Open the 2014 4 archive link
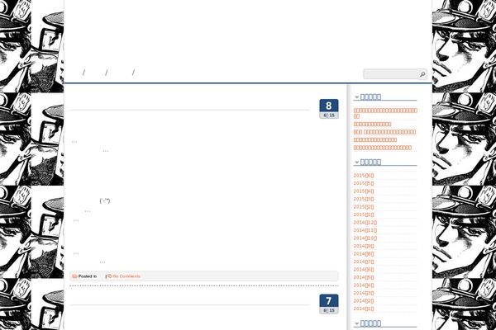 tap(364, 285)
